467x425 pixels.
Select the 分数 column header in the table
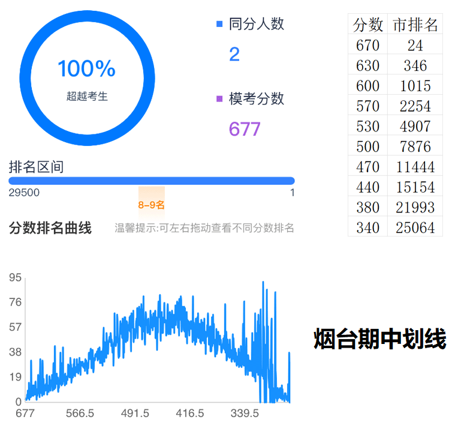pos(367,25)
